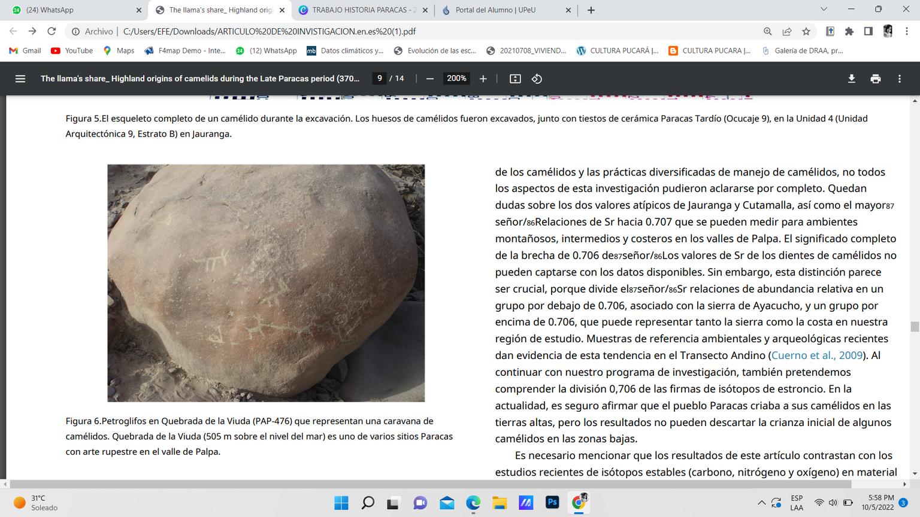The width and height of the screenshot is (920, 517).
Task: Open Mail app from taskbar
Action: click(447, 503)
